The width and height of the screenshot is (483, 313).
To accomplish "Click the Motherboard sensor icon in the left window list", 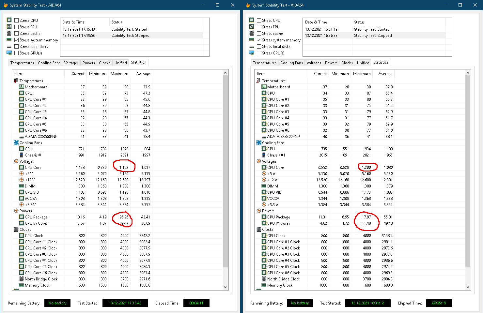I will click(22, 87).
